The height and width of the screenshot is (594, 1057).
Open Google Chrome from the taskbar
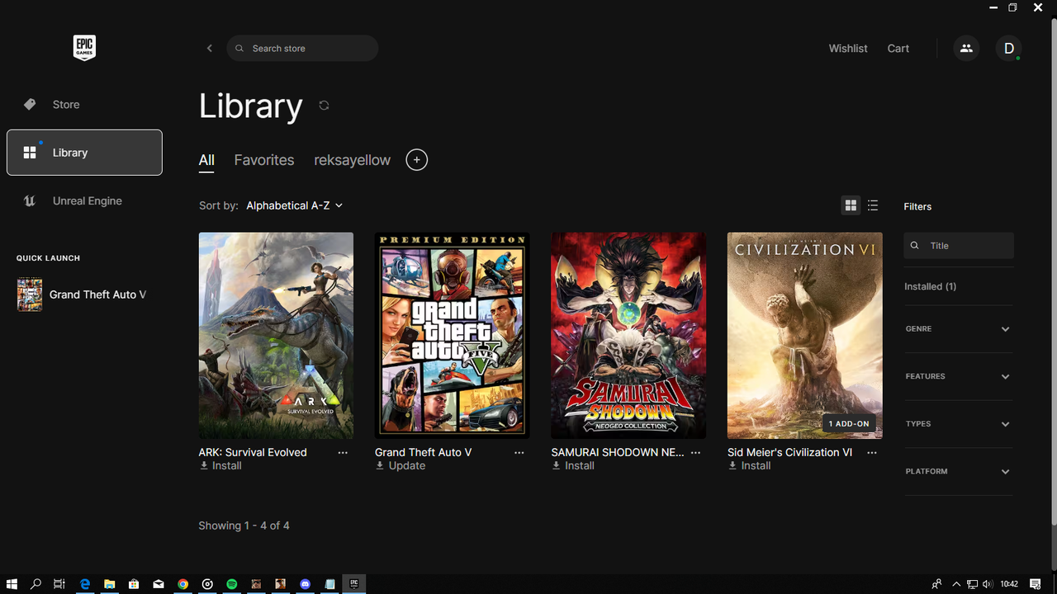[x=183, y=584]
